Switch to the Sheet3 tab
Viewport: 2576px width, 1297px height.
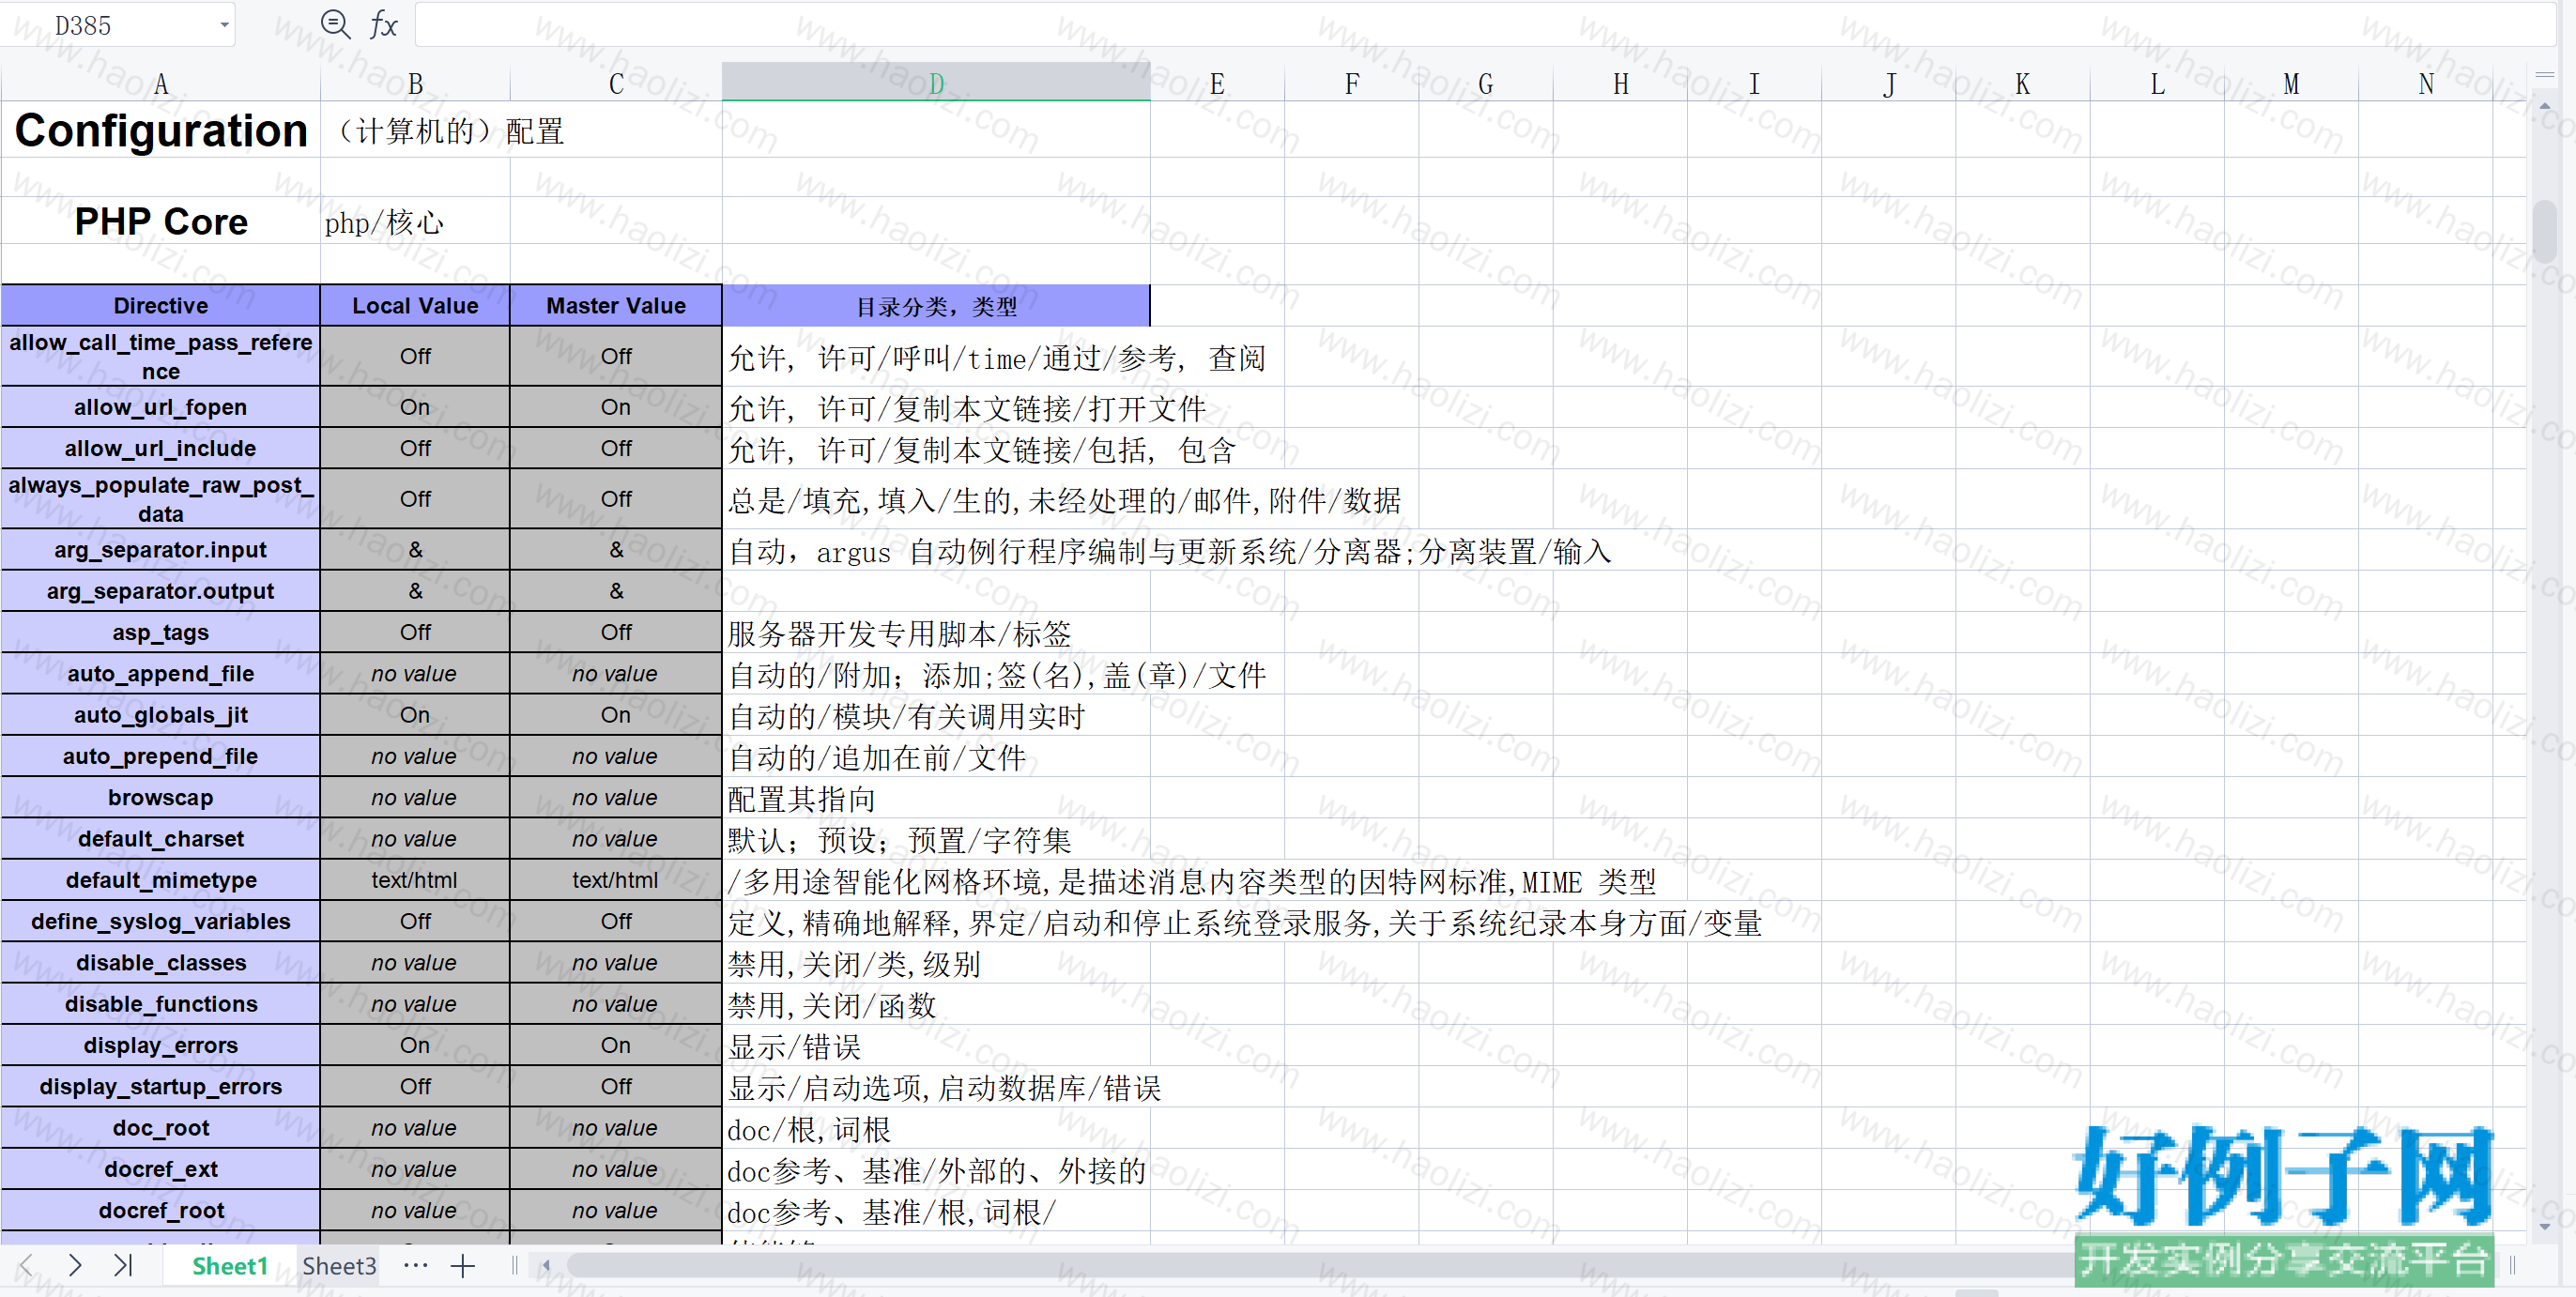tap(339, 1266)
